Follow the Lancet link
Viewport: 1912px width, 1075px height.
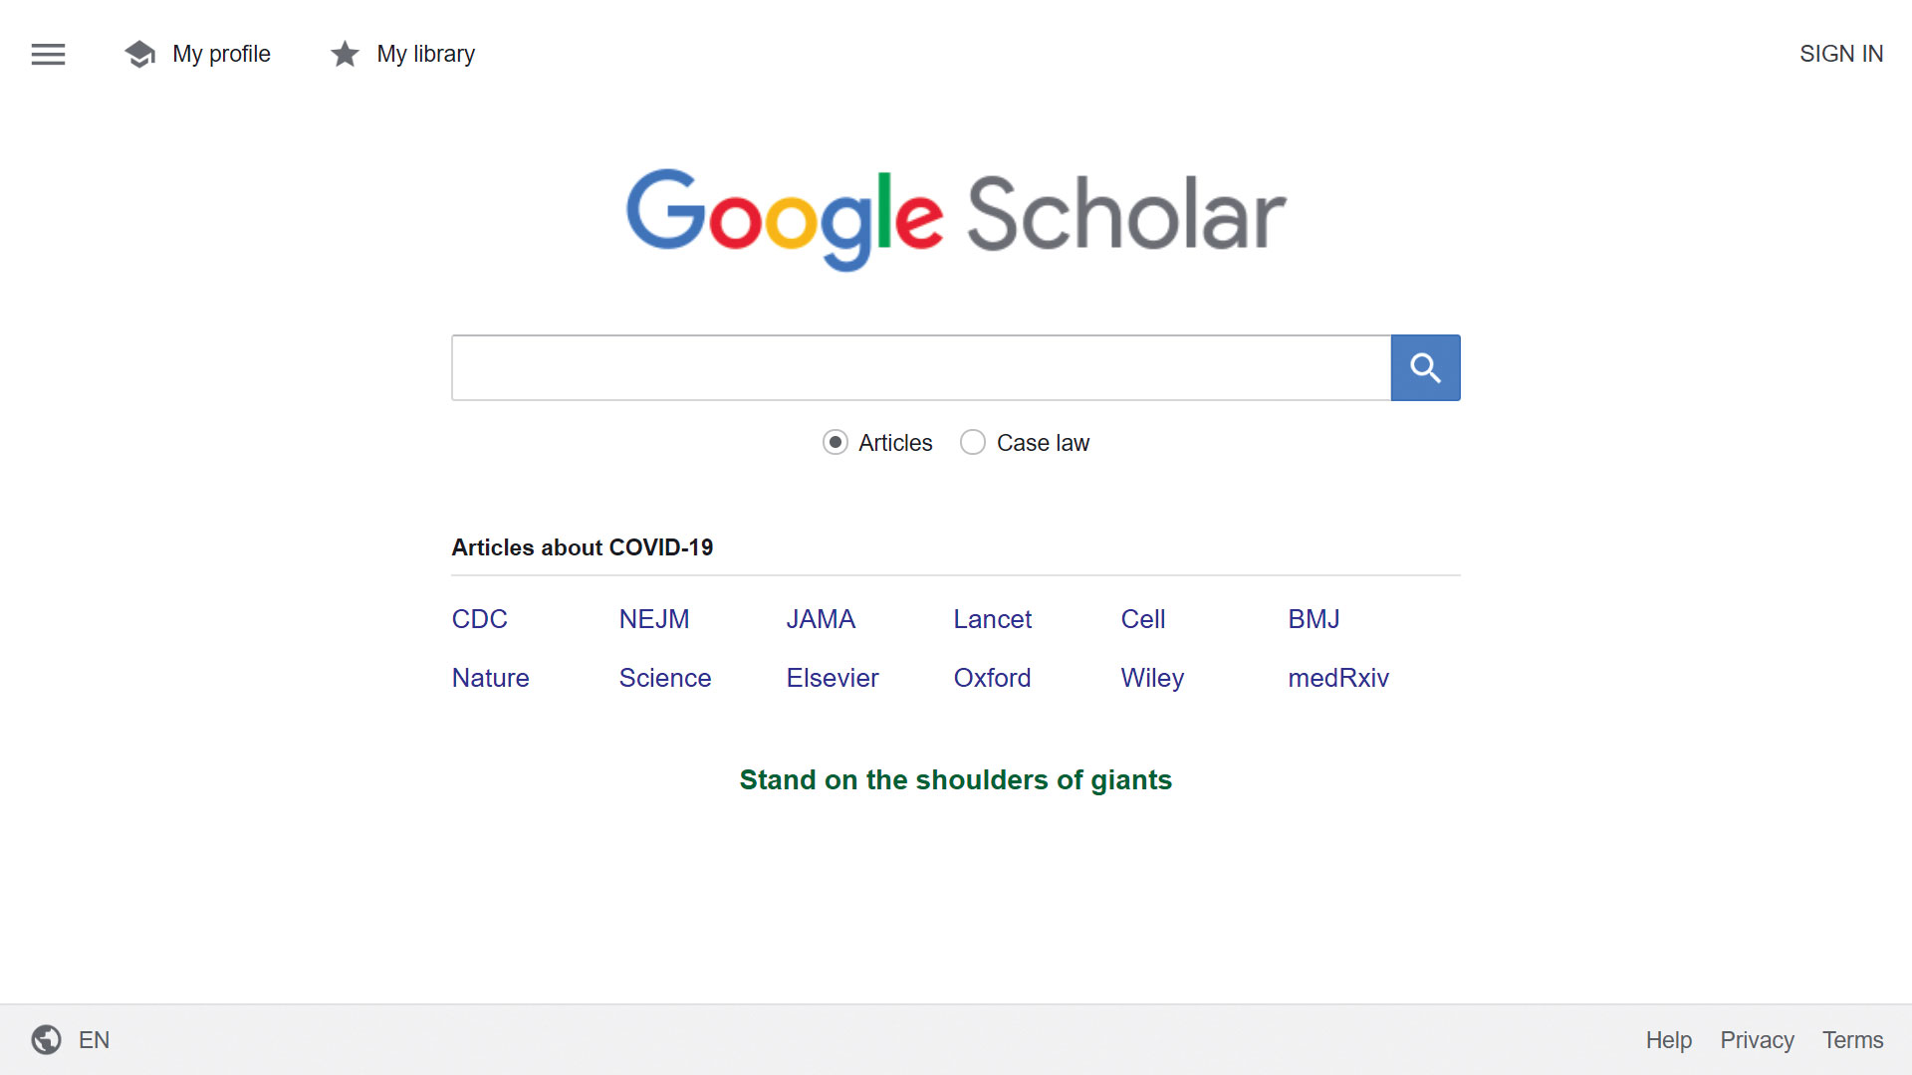click(992, 619)
